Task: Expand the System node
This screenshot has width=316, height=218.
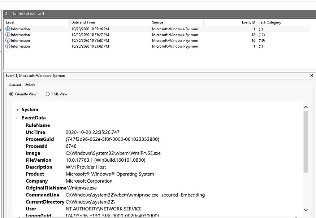Action: click(18, 110)
